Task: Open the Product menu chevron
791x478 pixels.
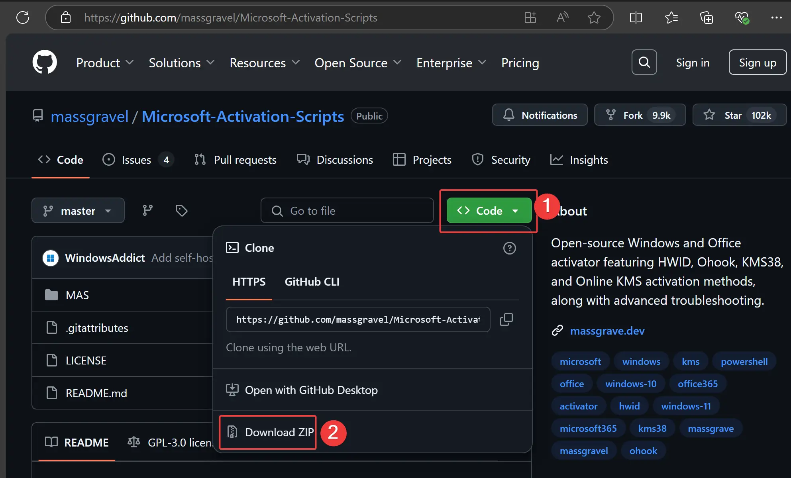Action: pos(130,63)
